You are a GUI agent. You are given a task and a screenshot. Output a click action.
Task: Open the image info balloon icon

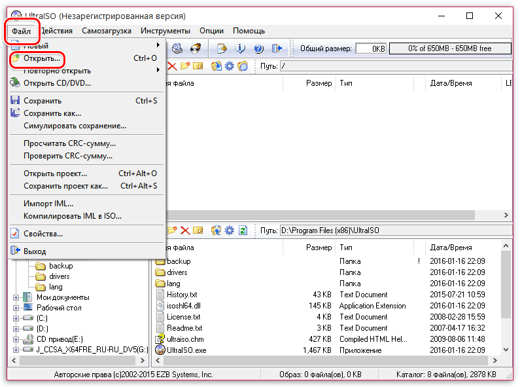coord(240,48)
